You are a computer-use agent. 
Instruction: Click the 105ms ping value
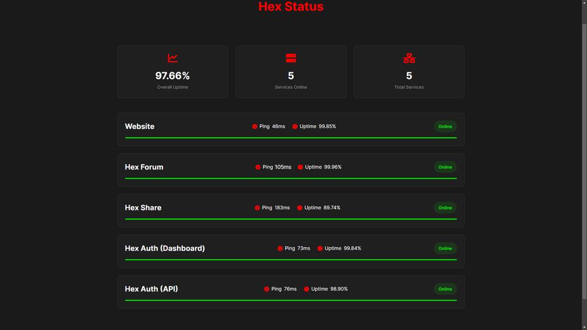pos(283,167)
